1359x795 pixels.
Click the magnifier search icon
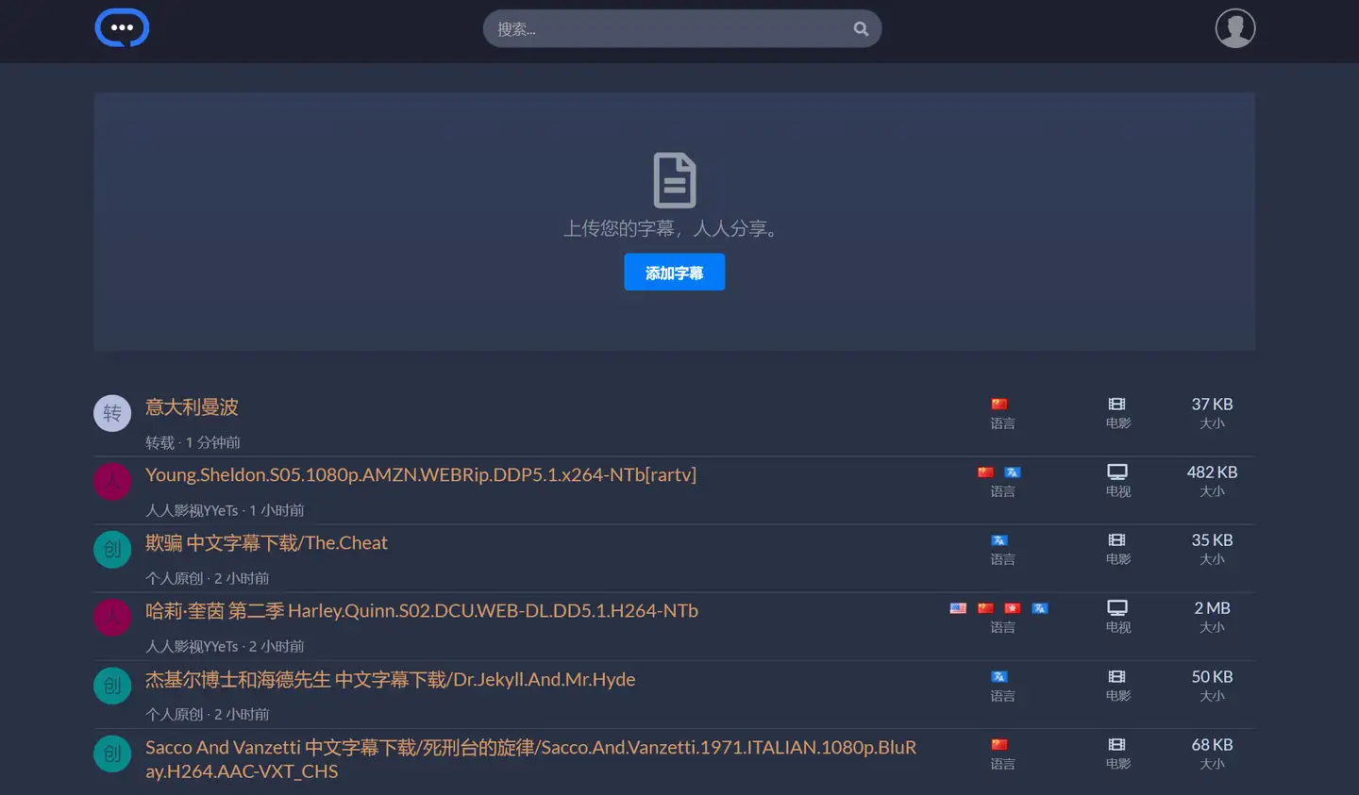(x=861, y=29)
